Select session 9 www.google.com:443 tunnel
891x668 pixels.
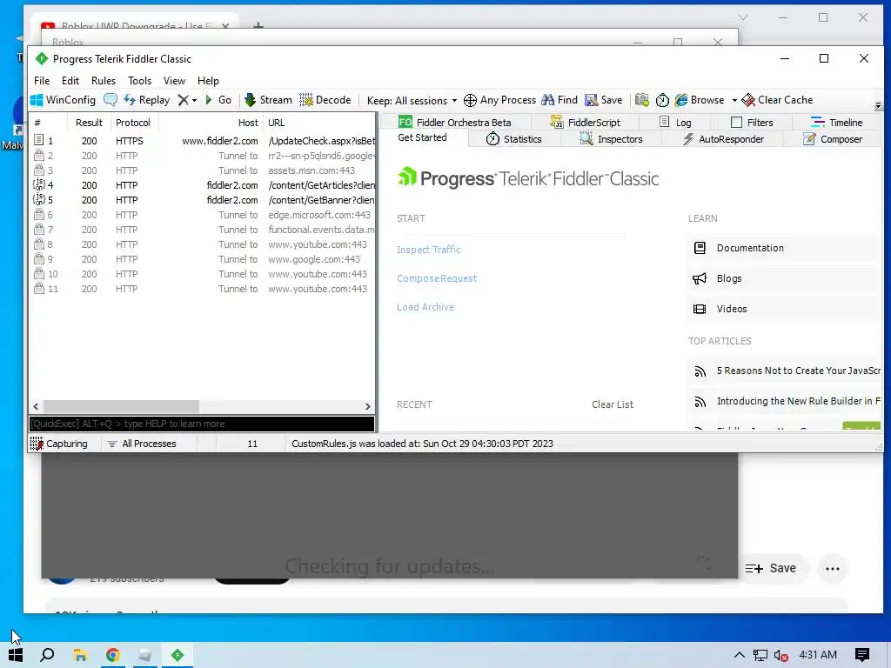pos(202,259)
